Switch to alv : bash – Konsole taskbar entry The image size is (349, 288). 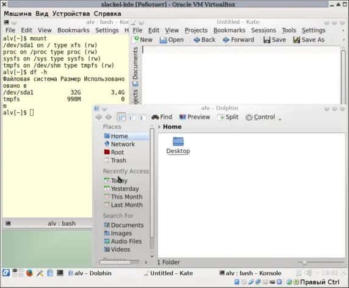click(x=250, y=273)
